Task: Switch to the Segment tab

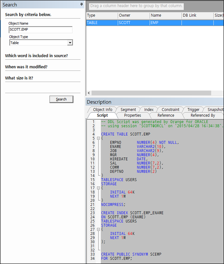Action: point(128,110)
